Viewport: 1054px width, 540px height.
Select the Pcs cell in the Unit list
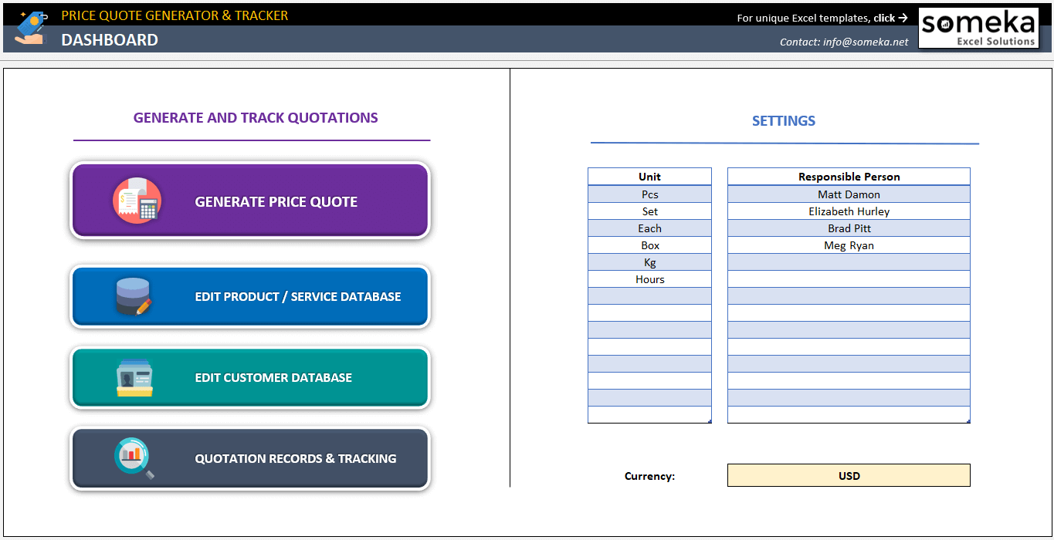click(649, 194)
